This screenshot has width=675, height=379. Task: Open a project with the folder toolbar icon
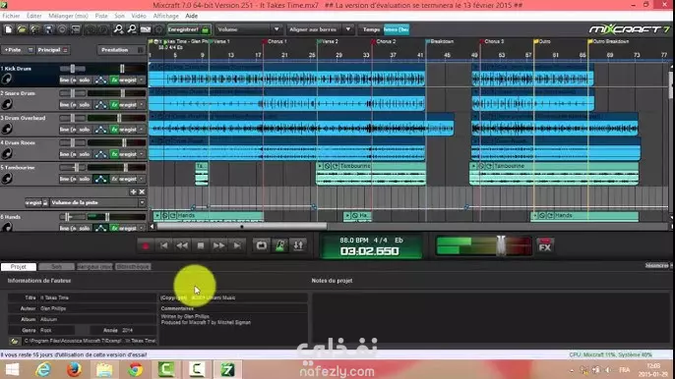point(22,29)
